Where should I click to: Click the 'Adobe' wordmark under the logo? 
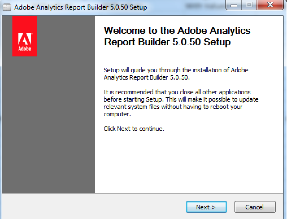pos(25,49)
